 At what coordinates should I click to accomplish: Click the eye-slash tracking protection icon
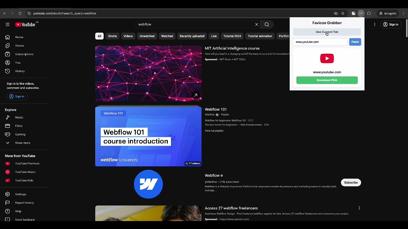click(336, 13)
